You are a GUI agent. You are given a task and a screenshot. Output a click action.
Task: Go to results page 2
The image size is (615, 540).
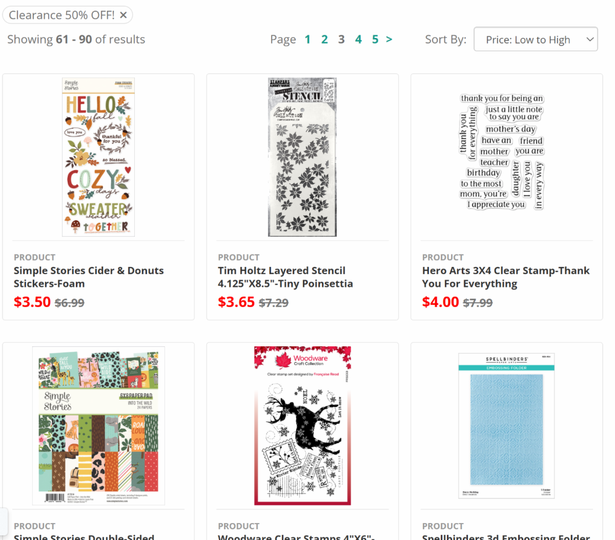click(324, 39)
